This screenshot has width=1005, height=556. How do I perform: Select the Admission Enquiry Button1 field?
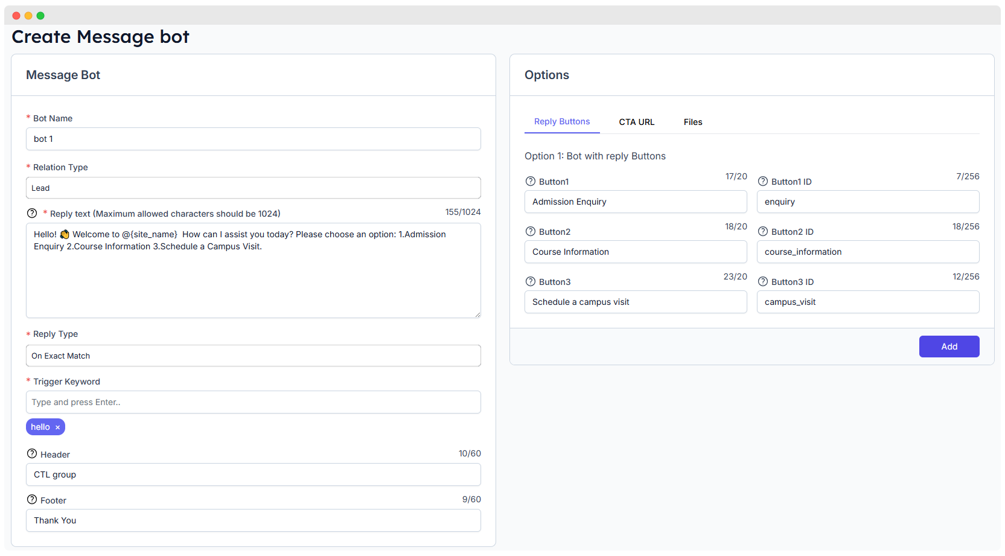point(635,202)
